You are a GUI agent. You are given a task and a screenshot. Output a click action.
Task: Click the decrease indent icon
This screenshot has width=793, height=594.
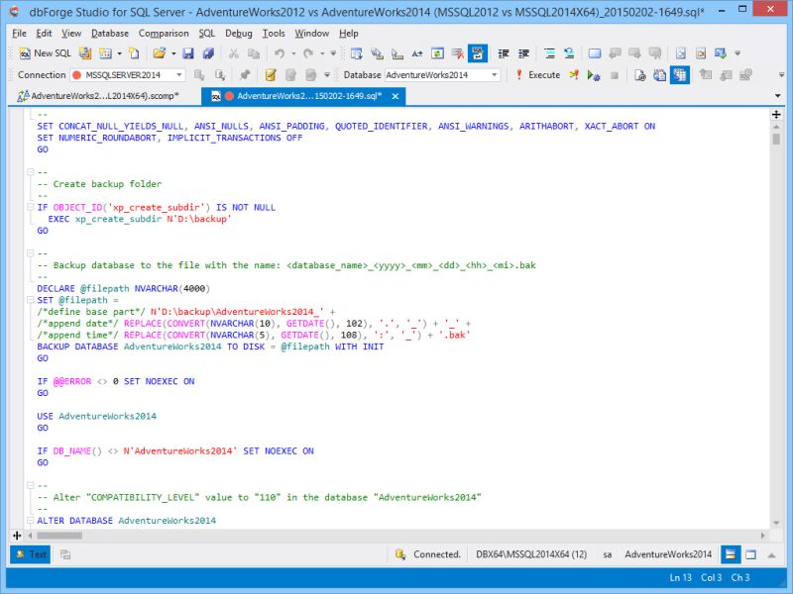(x=504, y=53)
